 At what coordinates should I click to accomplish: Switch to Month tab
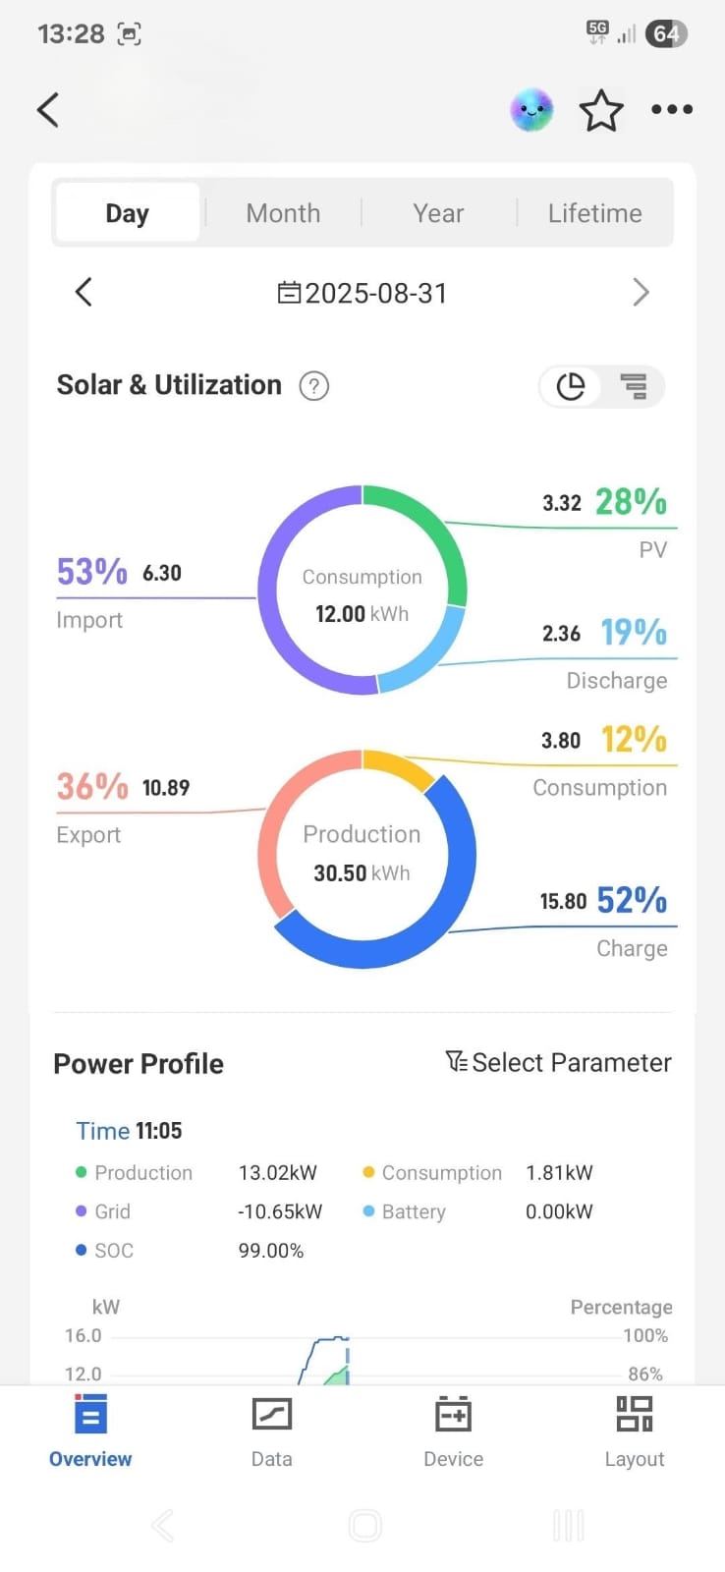283,213
